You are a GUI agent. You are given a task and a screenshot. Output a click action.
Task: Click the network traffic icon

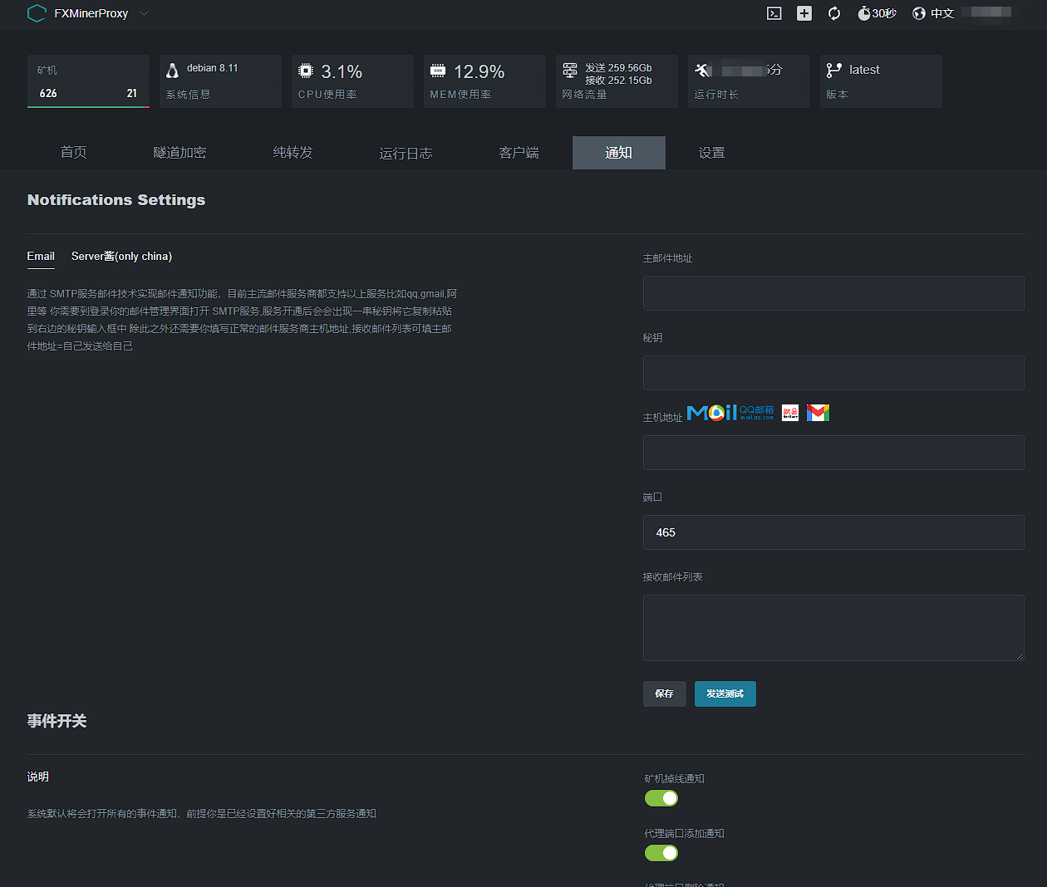tap(570, 71)
